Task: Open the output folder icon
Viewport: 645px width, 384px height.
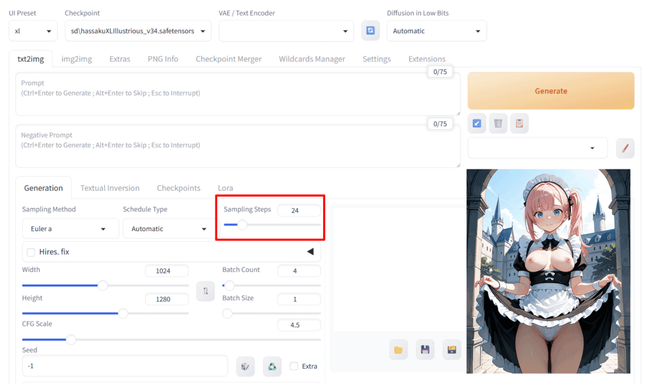Action: tap(398, 349)
